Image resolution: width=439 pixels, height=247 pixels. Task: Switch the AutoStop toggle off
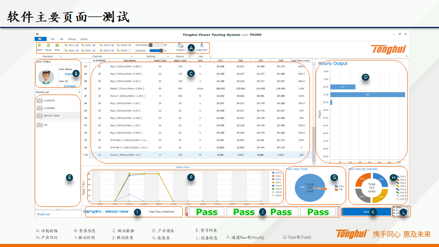(x=156, y=50)
